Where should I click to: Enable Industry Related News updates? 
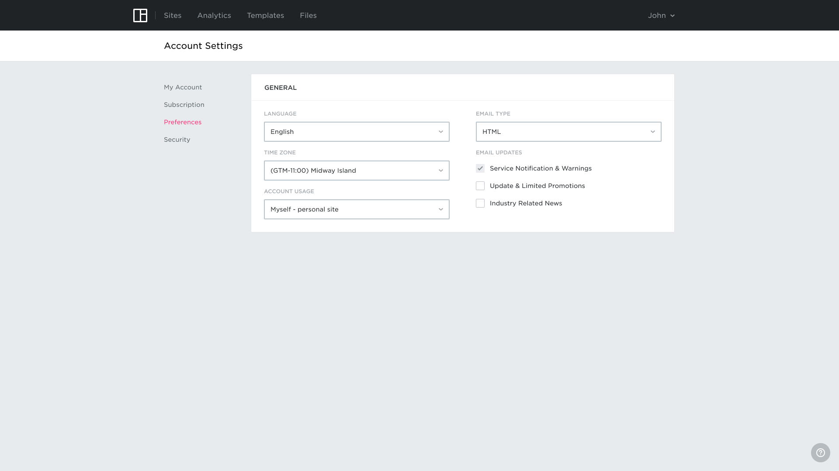tap(480, 203)
